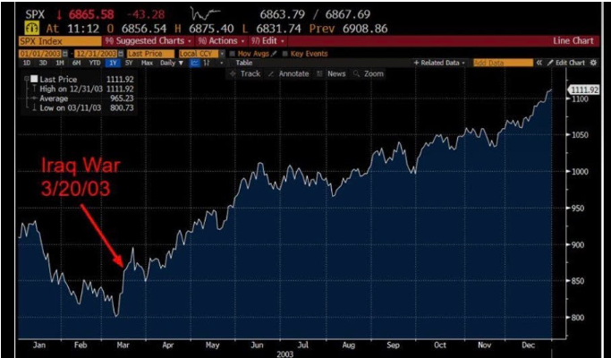
Task: Switch to the Table view
Action: tap(244, 63)
